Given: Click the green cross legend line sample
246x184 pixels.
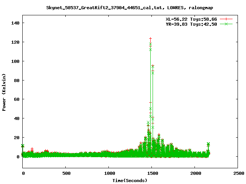Looking at the screenshot, I should coord(226,24).
